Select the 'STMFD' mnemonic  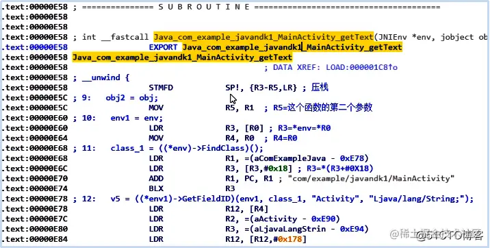(161, 88)
